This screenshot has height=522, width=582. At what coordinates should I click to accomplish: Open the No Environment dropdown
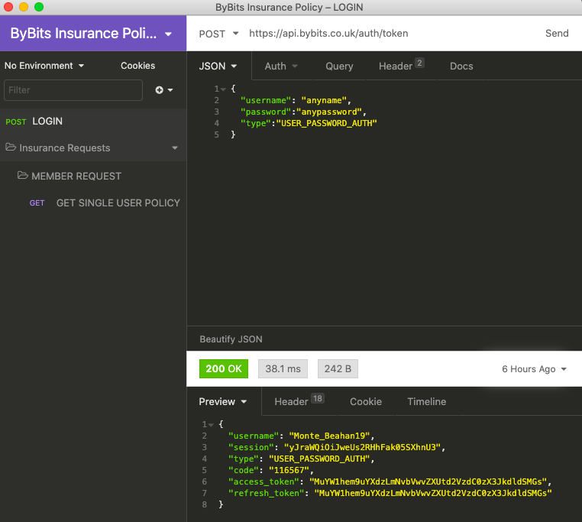pyautogui.click(x=44, y=66)
